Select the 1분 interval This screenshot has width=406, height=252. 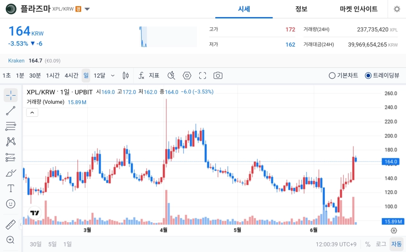[20, 75]
